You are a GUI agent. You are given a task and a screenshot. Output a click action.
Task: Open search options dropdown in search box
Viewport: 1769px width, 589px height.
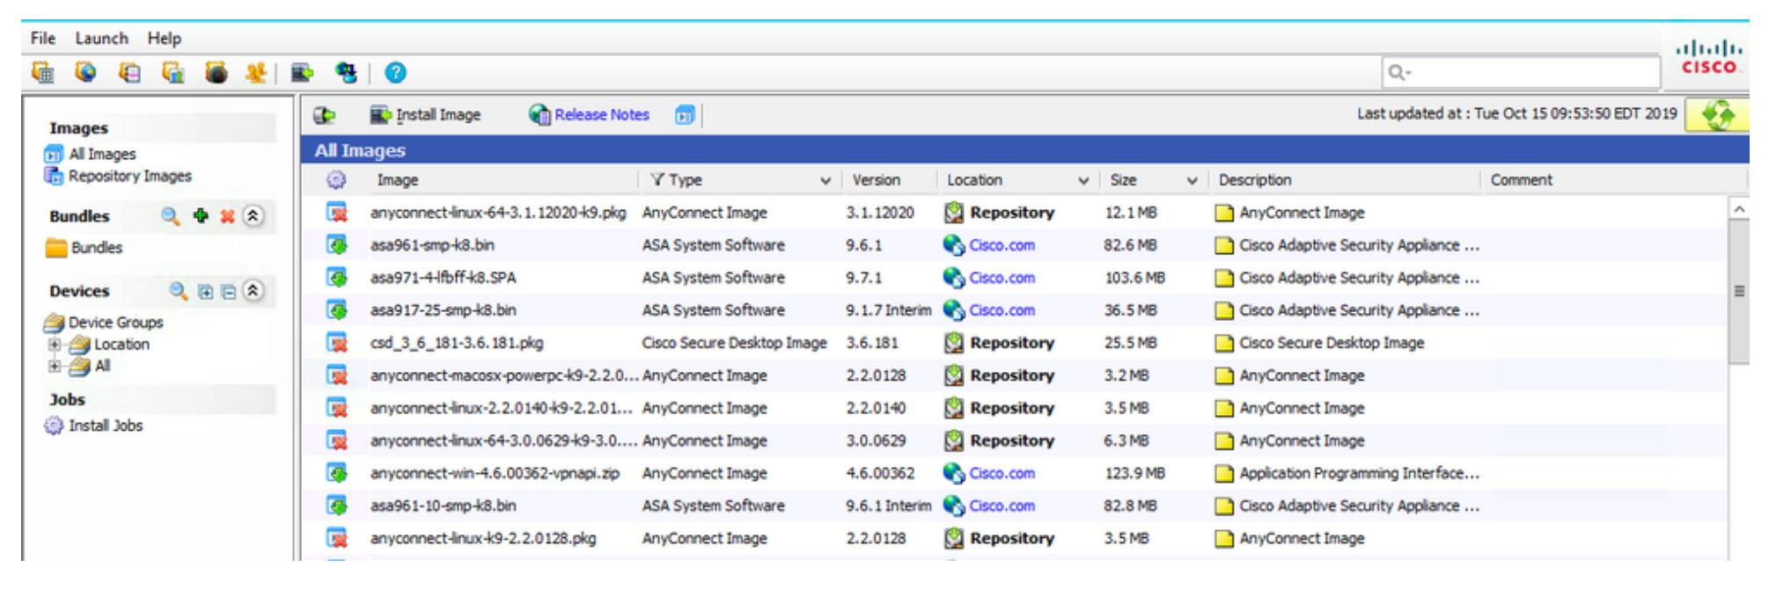point(1399,72)
